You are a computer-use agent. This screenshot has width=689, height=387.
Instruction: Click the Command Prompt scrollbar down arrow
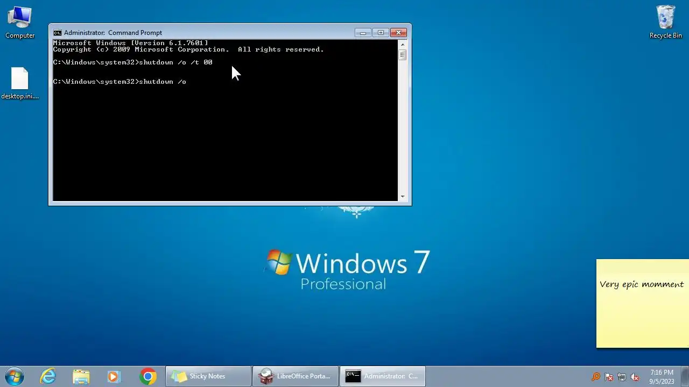click(402, 197)
